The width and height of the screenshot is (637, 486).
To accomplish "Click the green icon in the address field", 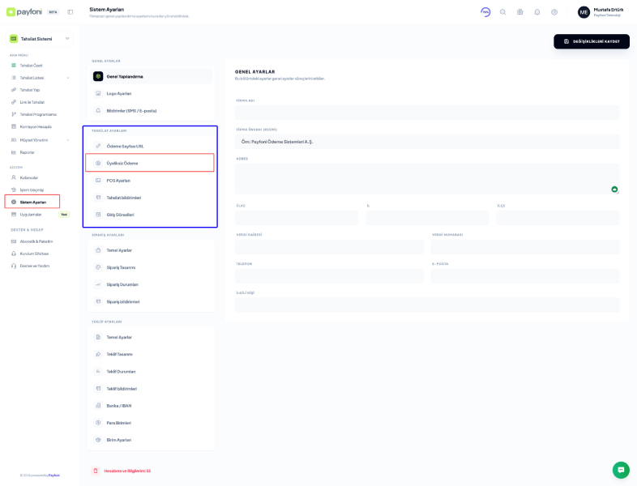I will click(614, 189).
